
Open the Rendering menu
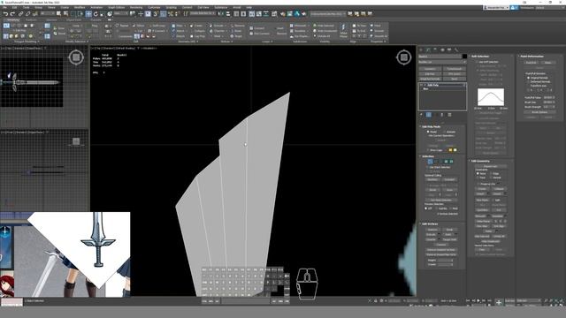coord(136,7)
